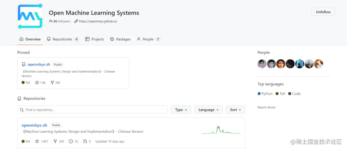
Task: Open the first member avatar in People
Action: (x=262, y=64)
